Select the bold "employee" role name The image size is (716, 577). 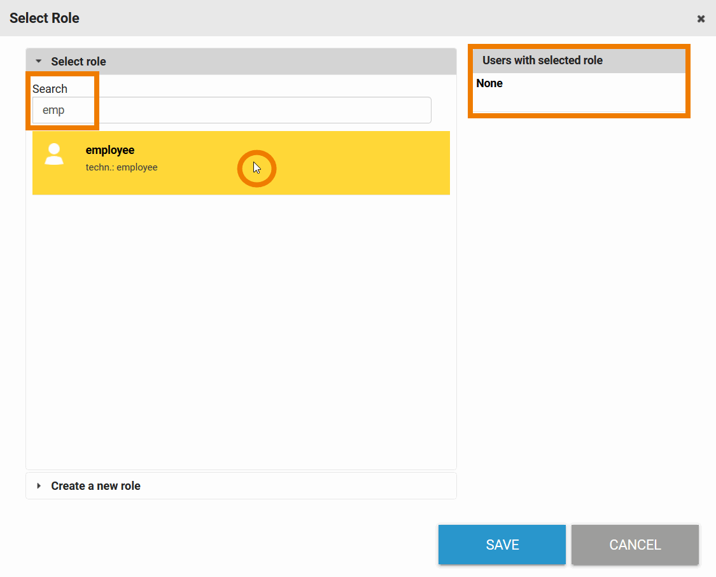(x=110, y=150)
